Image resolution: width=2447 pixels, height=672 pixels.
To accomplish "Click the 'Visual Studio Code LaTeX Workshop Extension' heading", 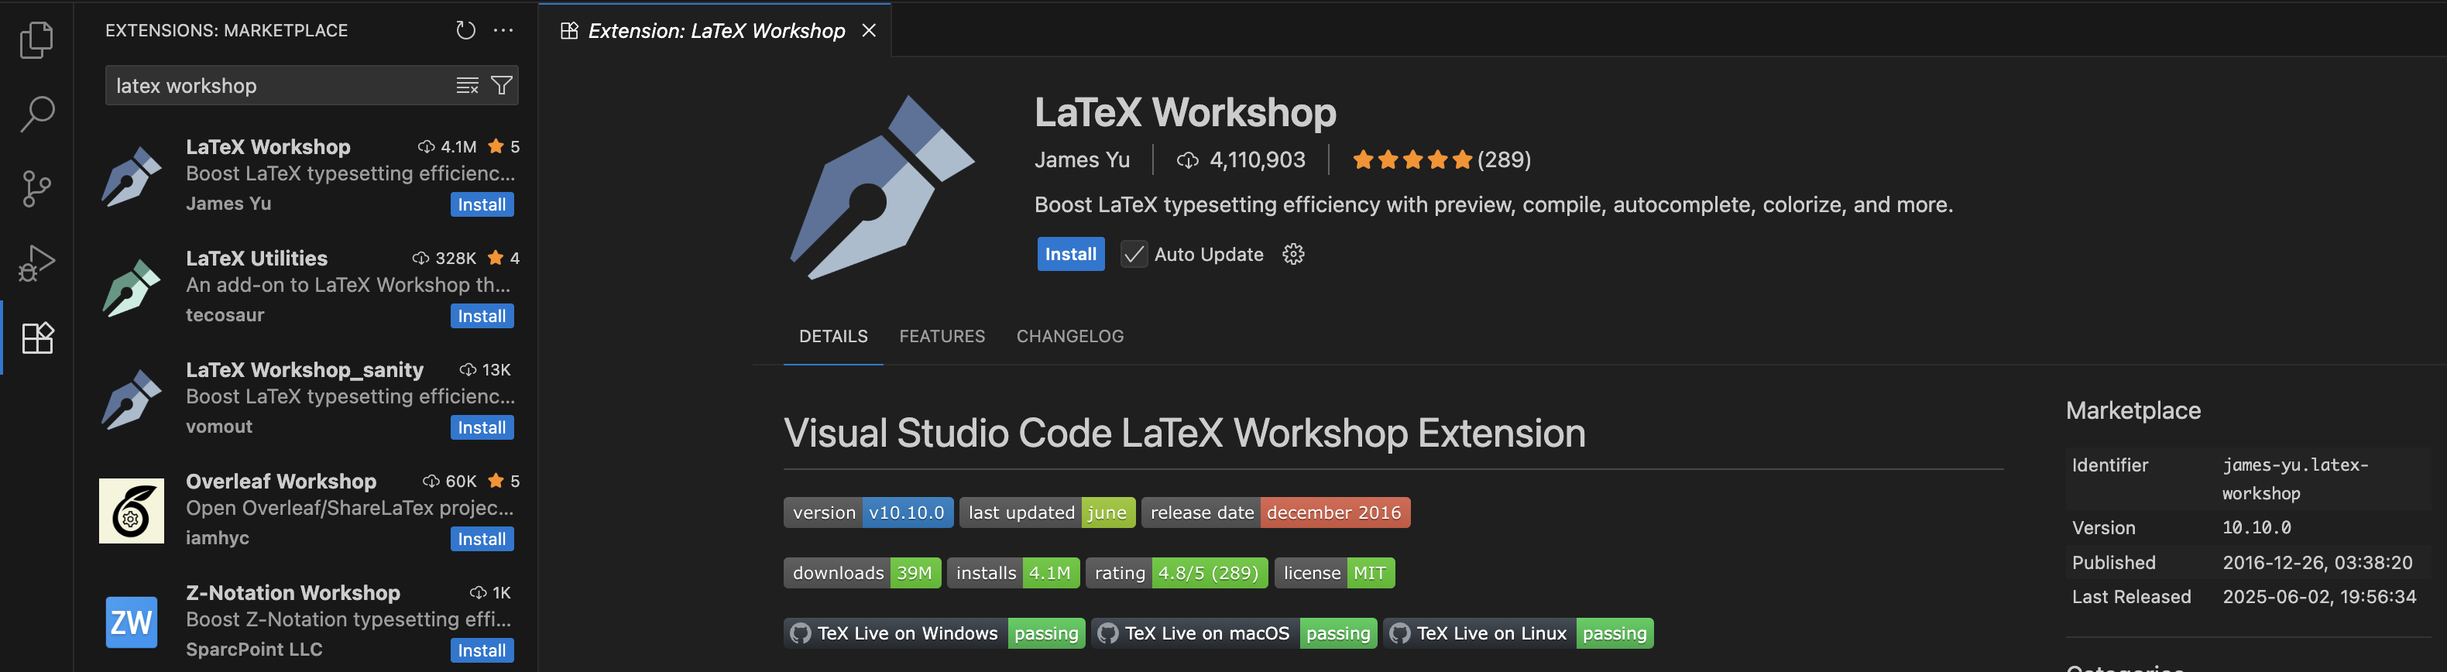I will (x=1183, y=434).
